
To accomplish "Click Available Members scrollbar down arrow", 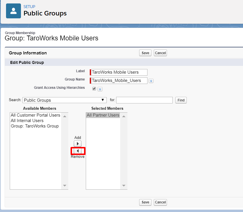I will click(x=65, y=185).
